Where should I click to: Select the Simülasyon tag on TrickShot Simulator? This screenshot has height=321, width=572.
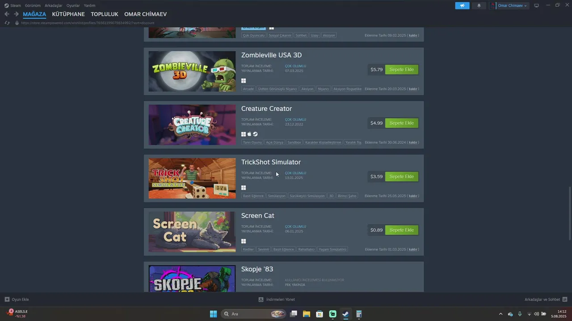click(x=277, y=196)
